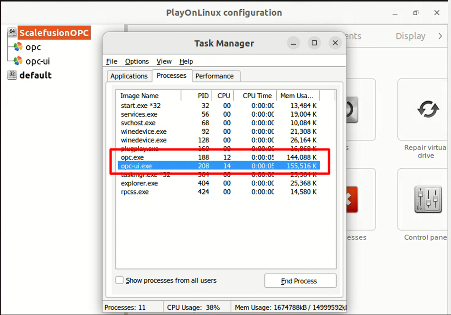The height and width of the screenshot is (315, 451).
Task: Sort by Image Name column header
Action: [x=149, y=96]
